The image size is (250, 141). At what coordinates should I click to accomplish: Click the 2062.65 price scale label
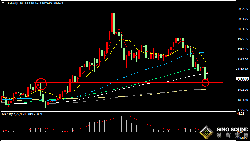(243, 9)
